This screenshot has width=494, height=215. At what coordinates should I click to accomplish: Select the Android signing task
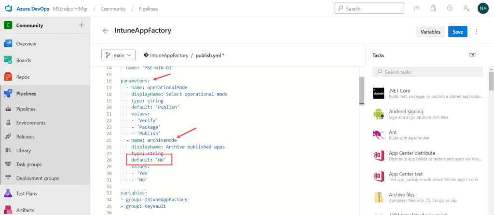(427, 114)
